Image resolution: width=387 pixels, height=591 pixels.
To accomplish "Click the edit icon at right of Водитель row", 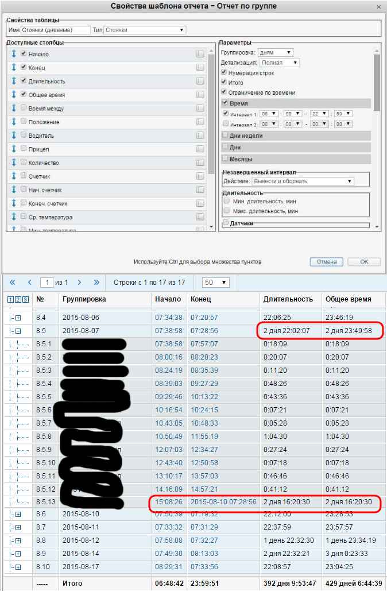I will coord(200,136).
